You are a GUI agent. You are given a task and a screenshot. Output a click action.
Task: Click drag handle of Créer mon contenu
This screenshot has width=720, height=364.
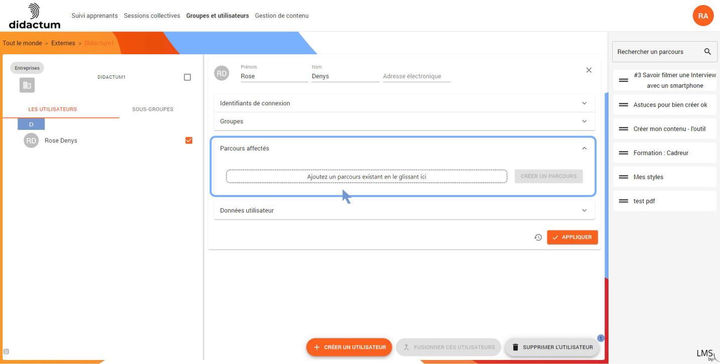pyautogui.click(x=624, y=129)
